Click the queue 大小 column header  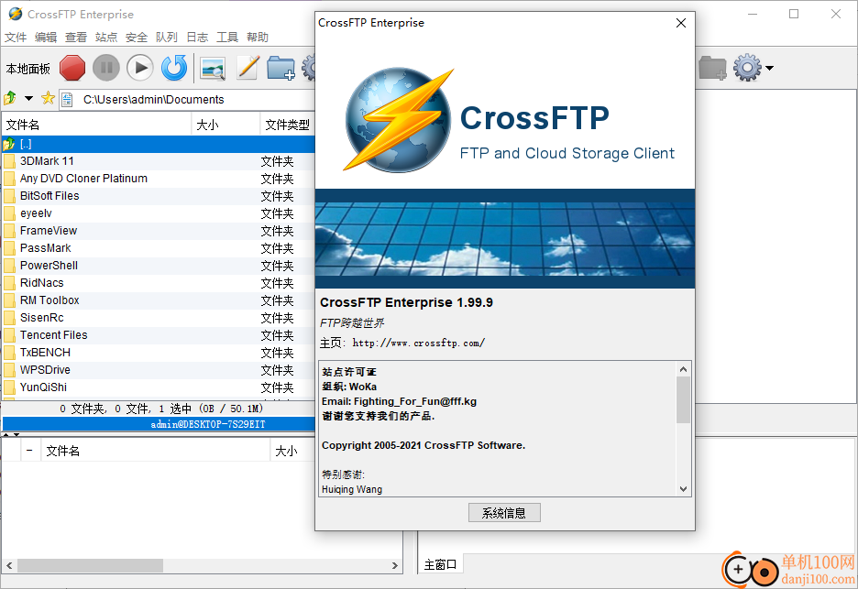coord(292,451)
